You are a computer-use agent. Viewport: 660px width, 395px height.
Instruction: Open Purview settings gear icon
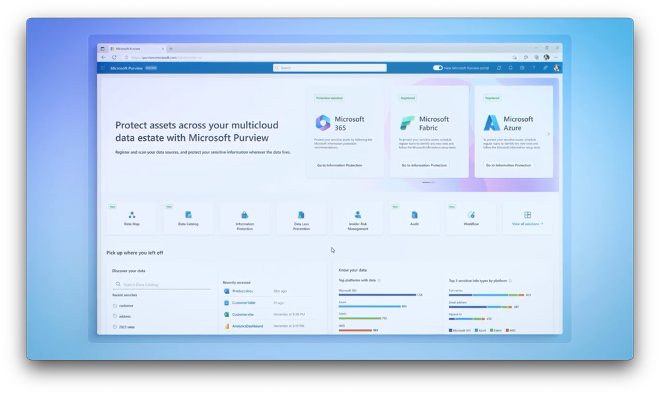[522, 68]
